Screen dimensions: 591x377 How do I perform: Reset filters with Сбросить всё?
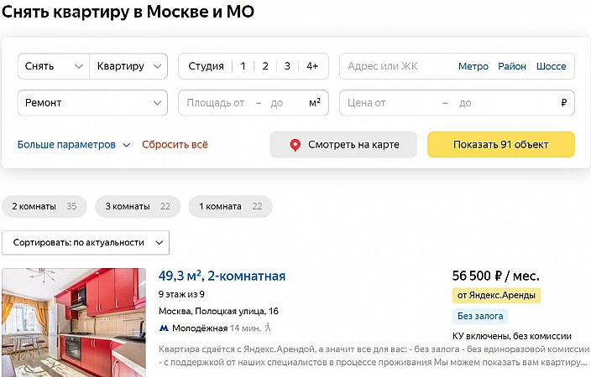point(175,144)
